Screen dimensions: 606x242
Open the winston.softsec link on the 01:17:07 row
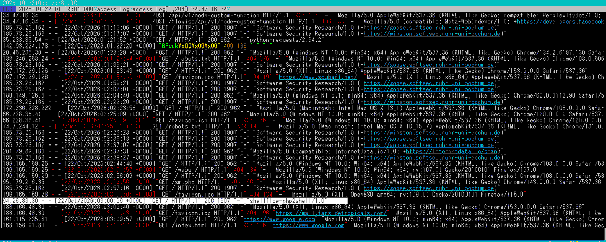point(433,34)
